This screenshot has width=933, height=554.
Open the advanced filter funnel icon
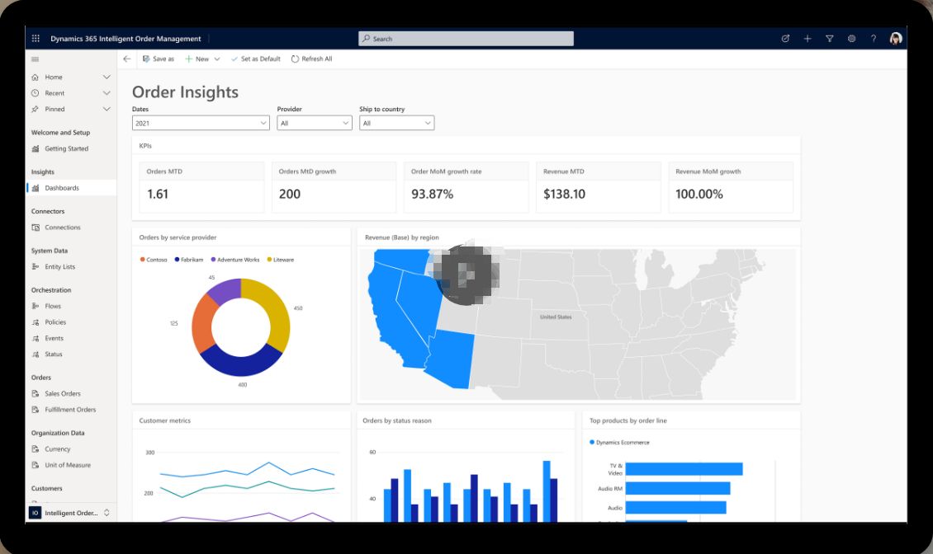(830, 39)
